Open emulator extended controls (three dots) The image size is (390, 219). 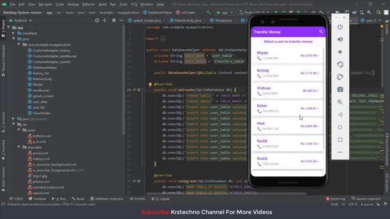tap(340, 152)
